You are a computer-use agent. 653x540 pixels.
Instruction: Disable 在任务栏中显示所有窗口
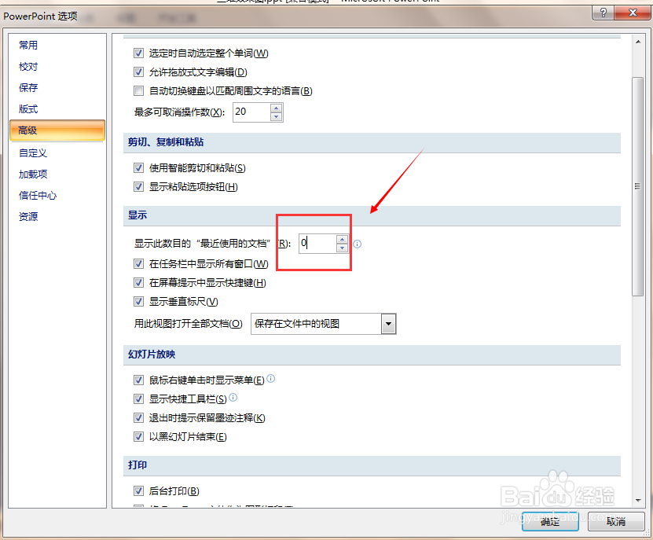tap(138, 263)
